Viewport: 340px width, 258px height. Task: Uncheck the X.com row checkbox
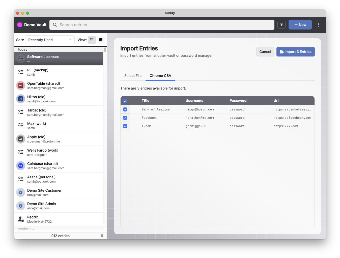(x=125, y=126)
